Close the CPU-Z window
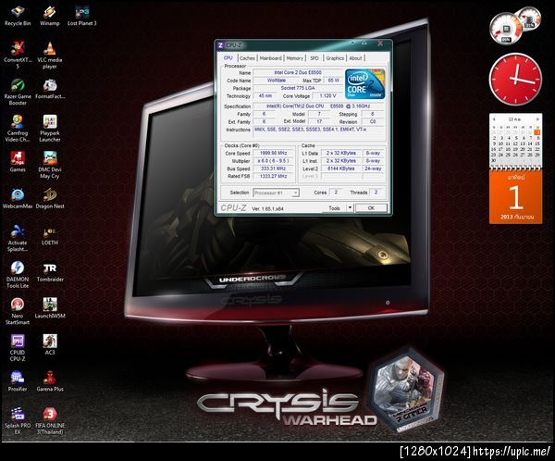Screen dimensions: 555x461 click(x=380, y=44)
